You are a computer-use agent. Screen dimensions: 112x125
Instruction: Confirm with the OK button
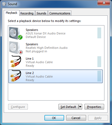(x=54, y=118)
